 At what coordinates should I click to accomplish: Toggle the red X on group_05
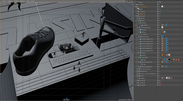160,83
